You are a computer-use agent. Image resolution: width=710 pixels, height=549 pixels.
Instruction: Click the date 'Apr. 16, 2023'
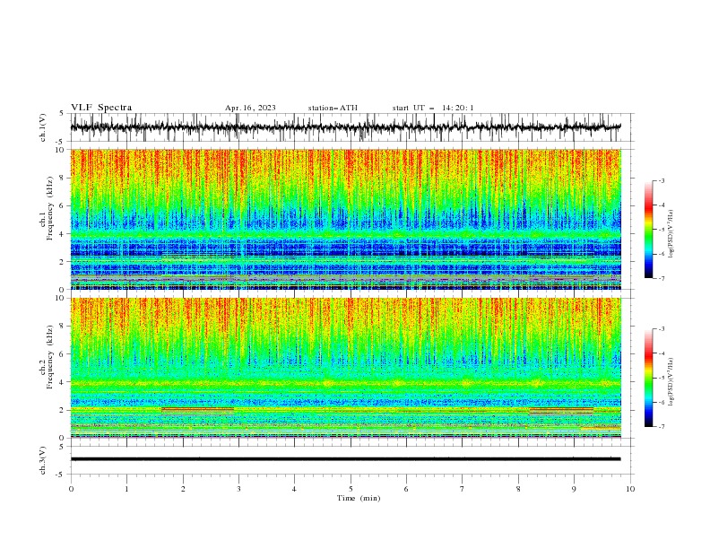[x=250, y=108]
